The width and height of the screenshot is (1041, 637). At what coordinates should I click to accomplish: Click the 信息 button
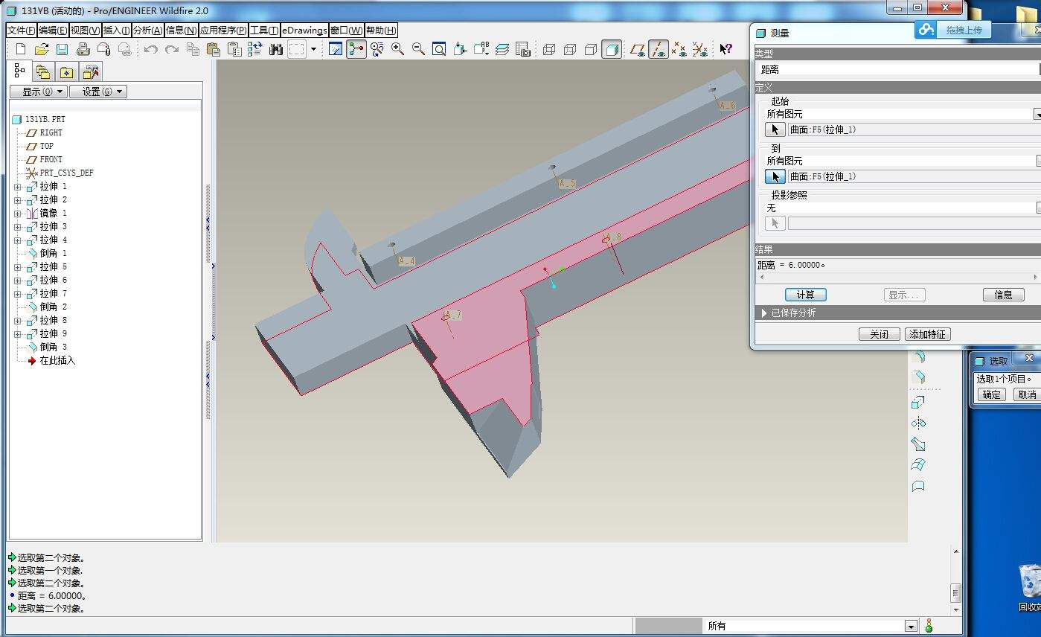coord(1003,295)
